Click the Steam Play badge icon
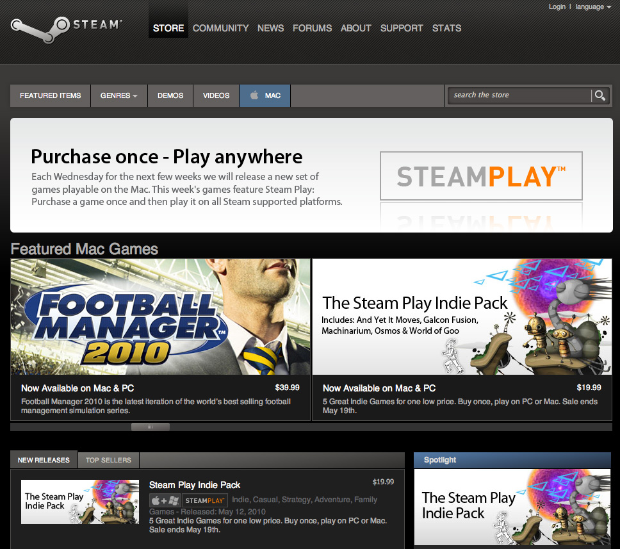 (205, 500)
